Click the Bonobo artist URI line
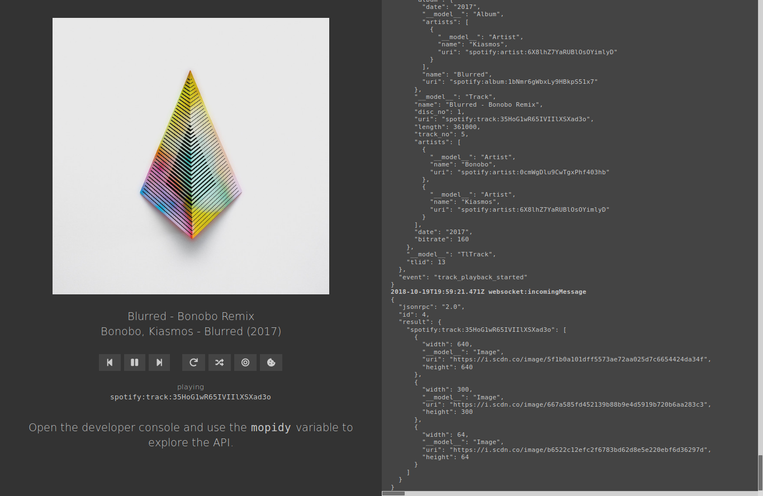Image resolution: width=763 pixels, height=496 pixels. tap(520, 172)
